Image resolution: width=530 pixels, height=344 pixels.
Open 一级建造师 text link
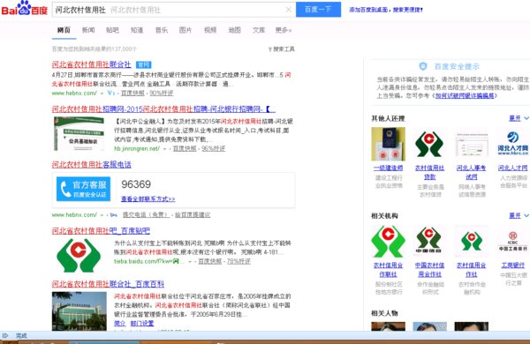[x=388, y=168]
